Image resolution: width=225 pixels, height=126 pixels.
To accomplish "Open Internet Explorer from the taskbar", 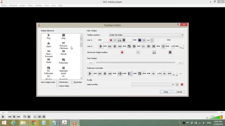I will (x=13, y=123).
